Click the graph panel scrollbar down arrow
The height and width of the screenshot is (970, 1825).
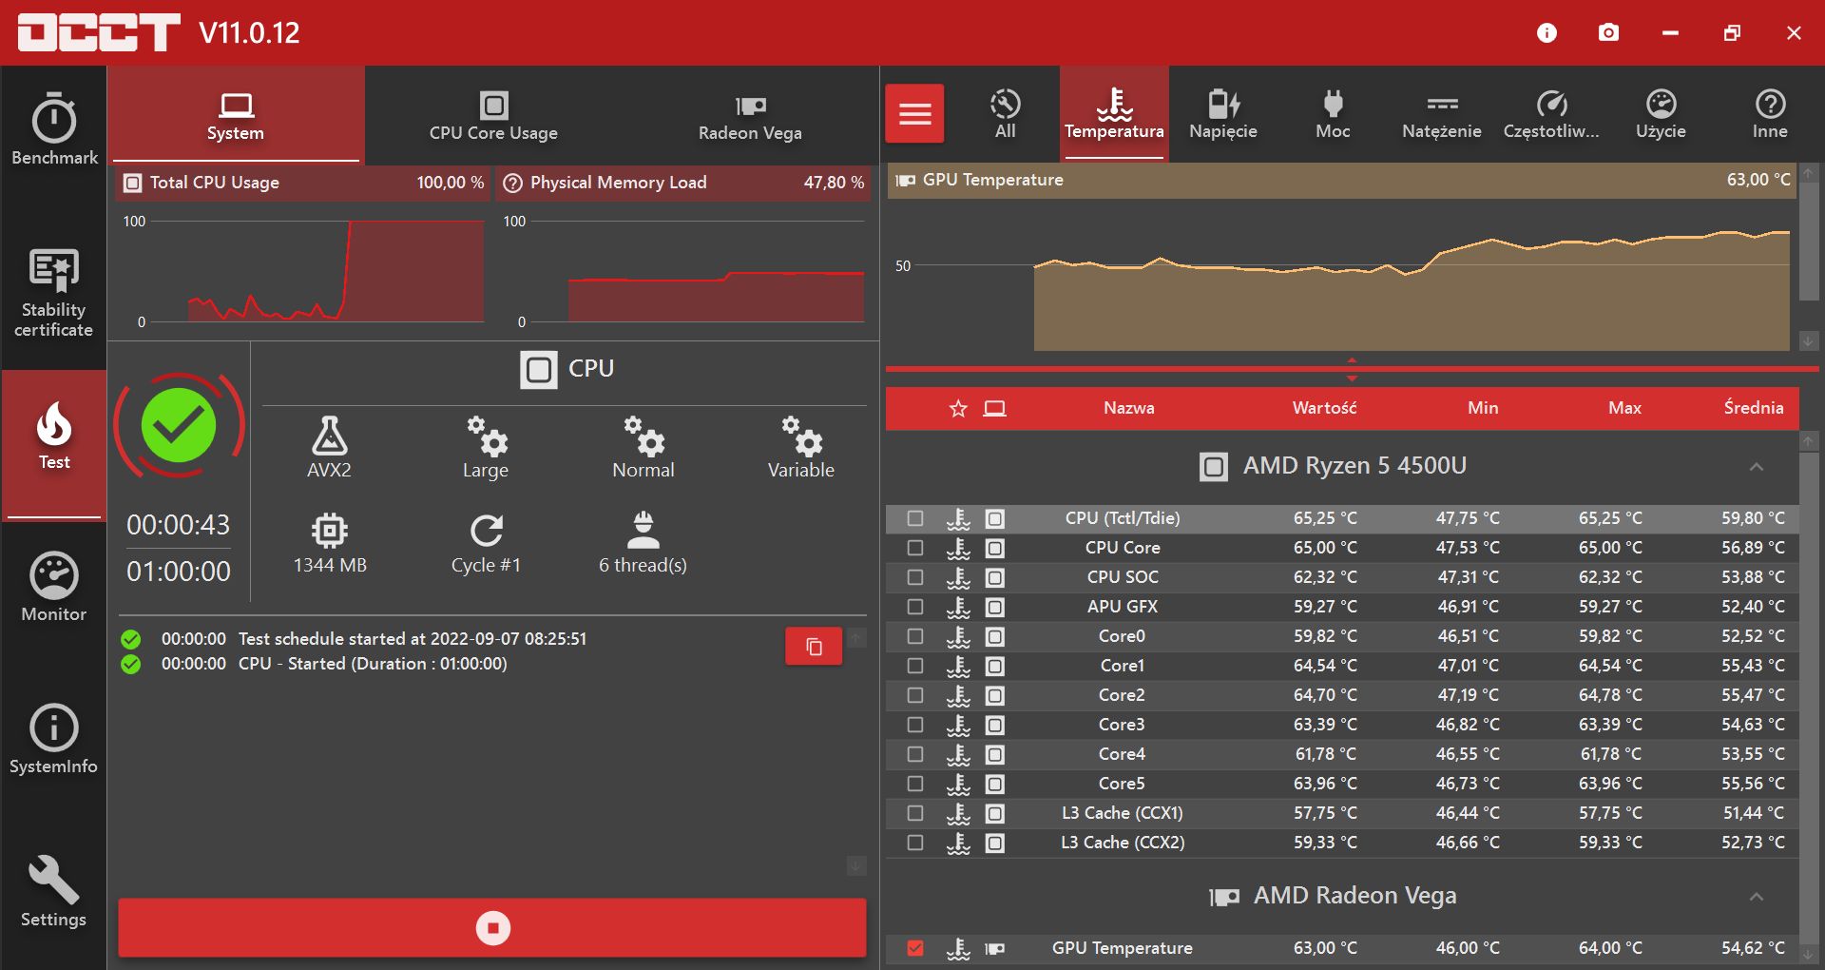point(1809,340)
